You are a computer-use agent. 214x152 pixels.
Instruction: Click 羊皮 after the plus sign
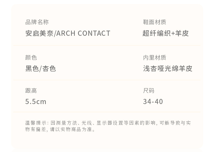pos(182,33)
